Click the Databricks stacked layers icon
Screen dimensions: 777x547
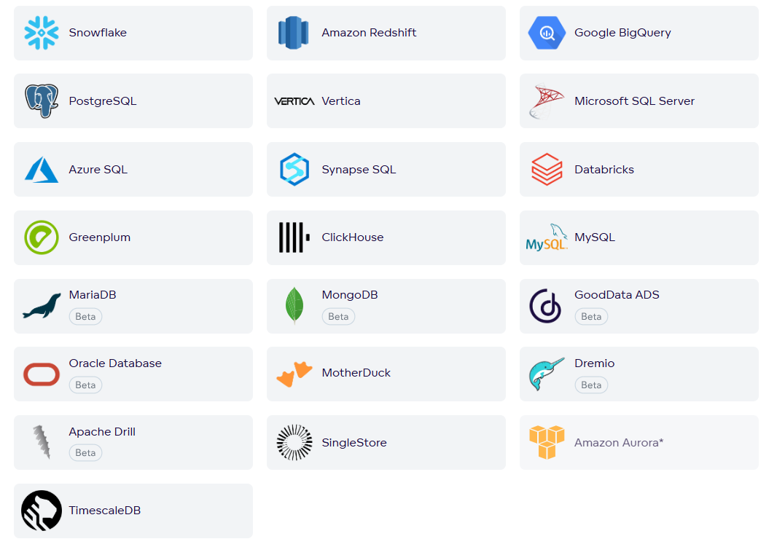[547, 169]
